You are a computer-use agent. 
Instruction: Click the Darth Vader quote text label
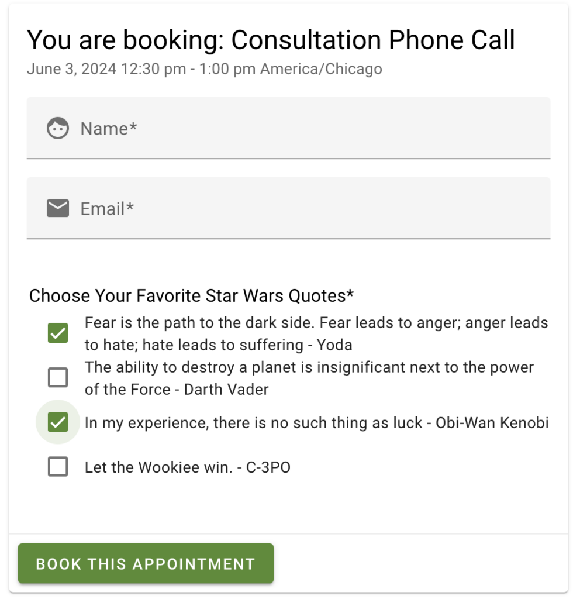tap(310, 377)
